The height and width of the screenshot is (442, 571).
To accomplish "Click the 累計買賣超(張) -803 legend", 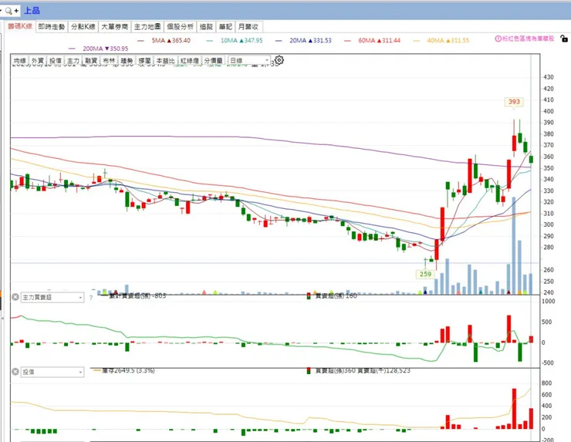I will pos(133,295).
